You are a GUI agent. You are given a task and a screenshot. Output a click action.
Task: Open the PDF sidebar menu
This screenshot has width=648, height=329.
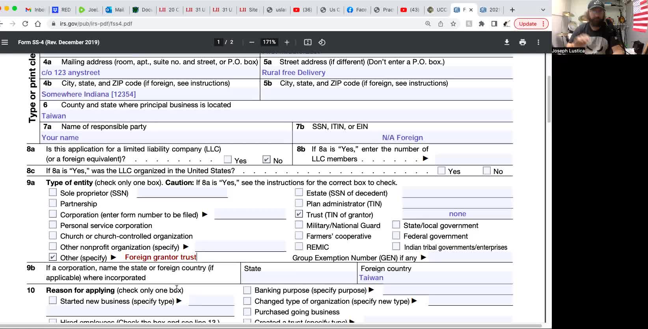pyautogui.click(x=5, y=42)
